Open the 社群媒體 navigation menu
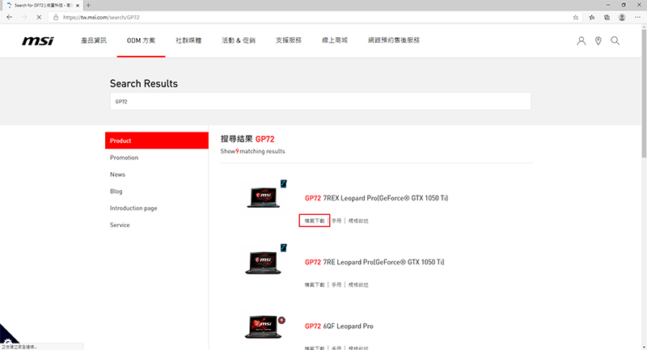This screenshot has height=350, width=647. [188, 40]
